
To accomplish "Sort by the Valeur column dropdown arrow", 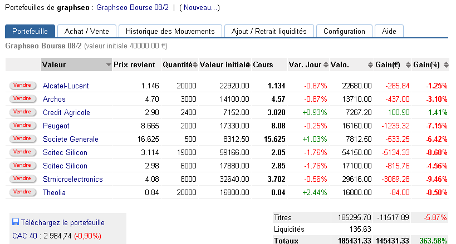I will tap(108, 65).
